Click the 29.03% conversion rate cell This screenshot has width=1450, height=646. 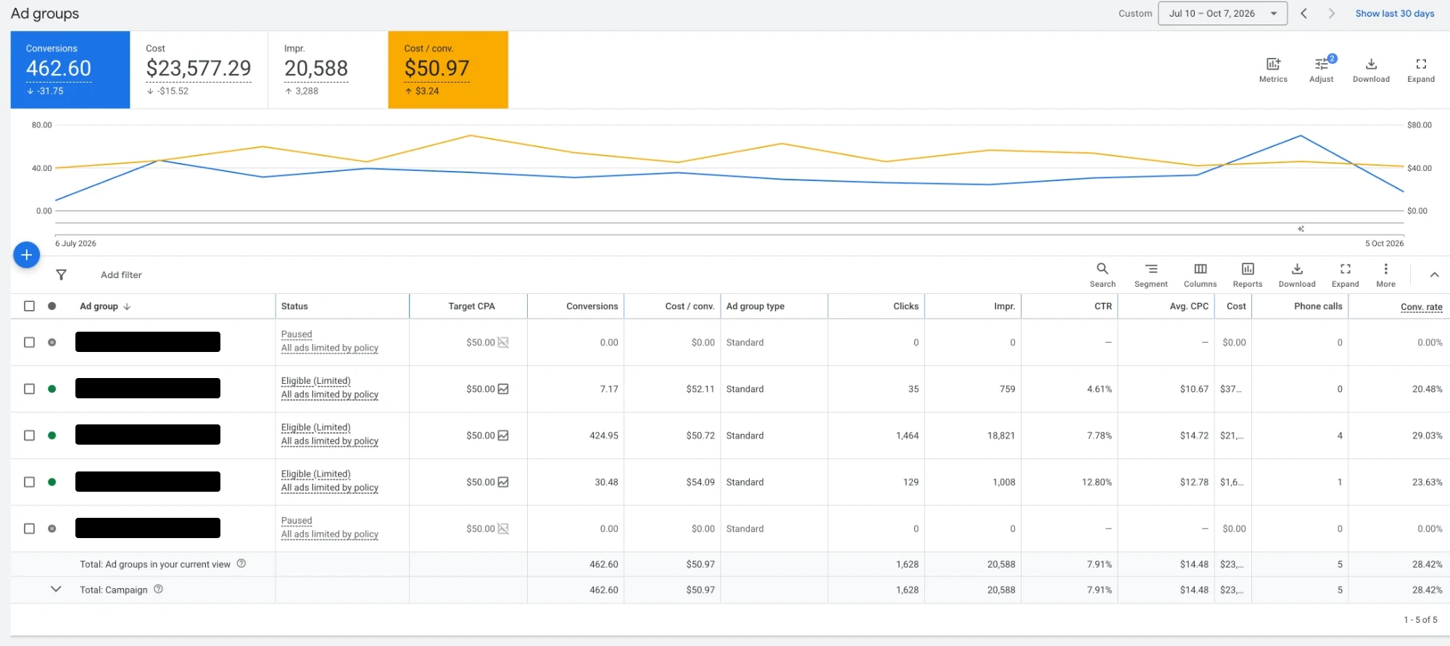1427,436
